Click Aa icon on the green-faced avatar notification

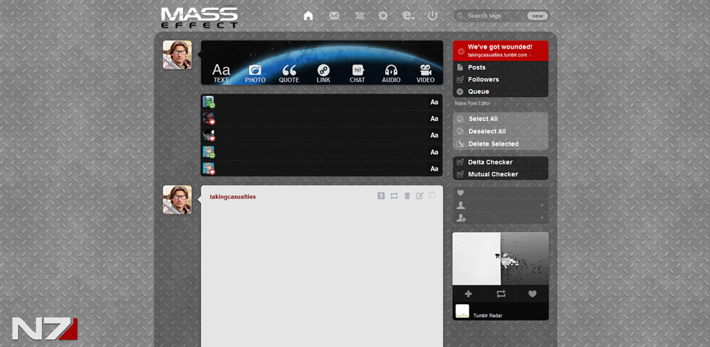[x=434, y=102]
